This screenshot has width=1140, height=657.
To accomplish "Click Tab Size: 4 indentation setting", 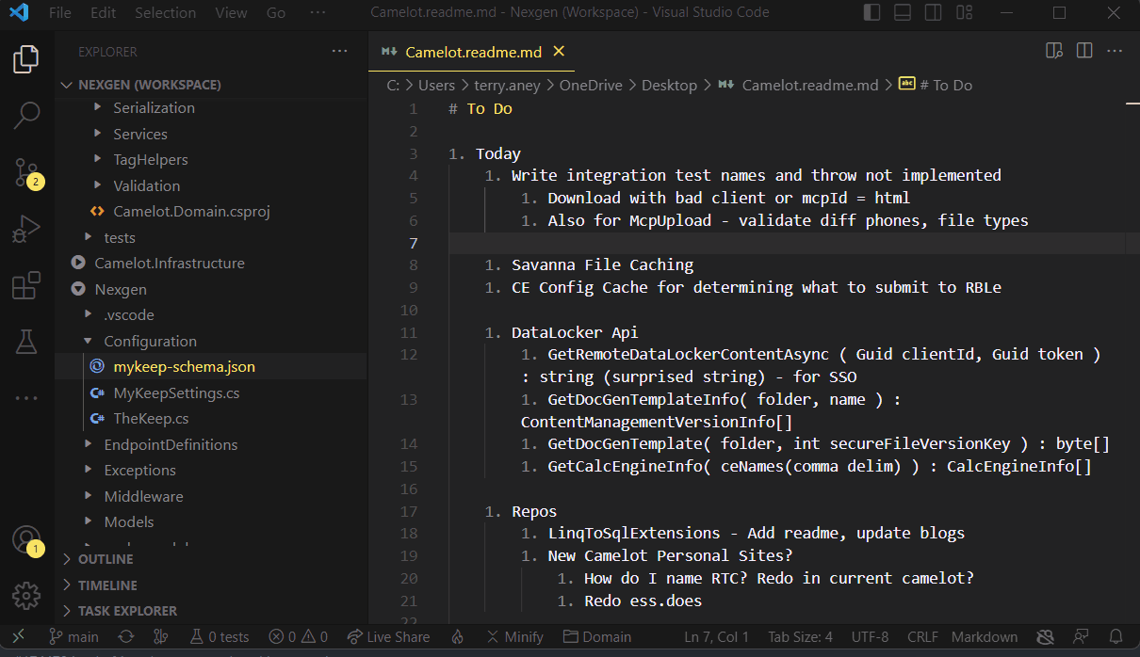I will [x=800, y=637].
